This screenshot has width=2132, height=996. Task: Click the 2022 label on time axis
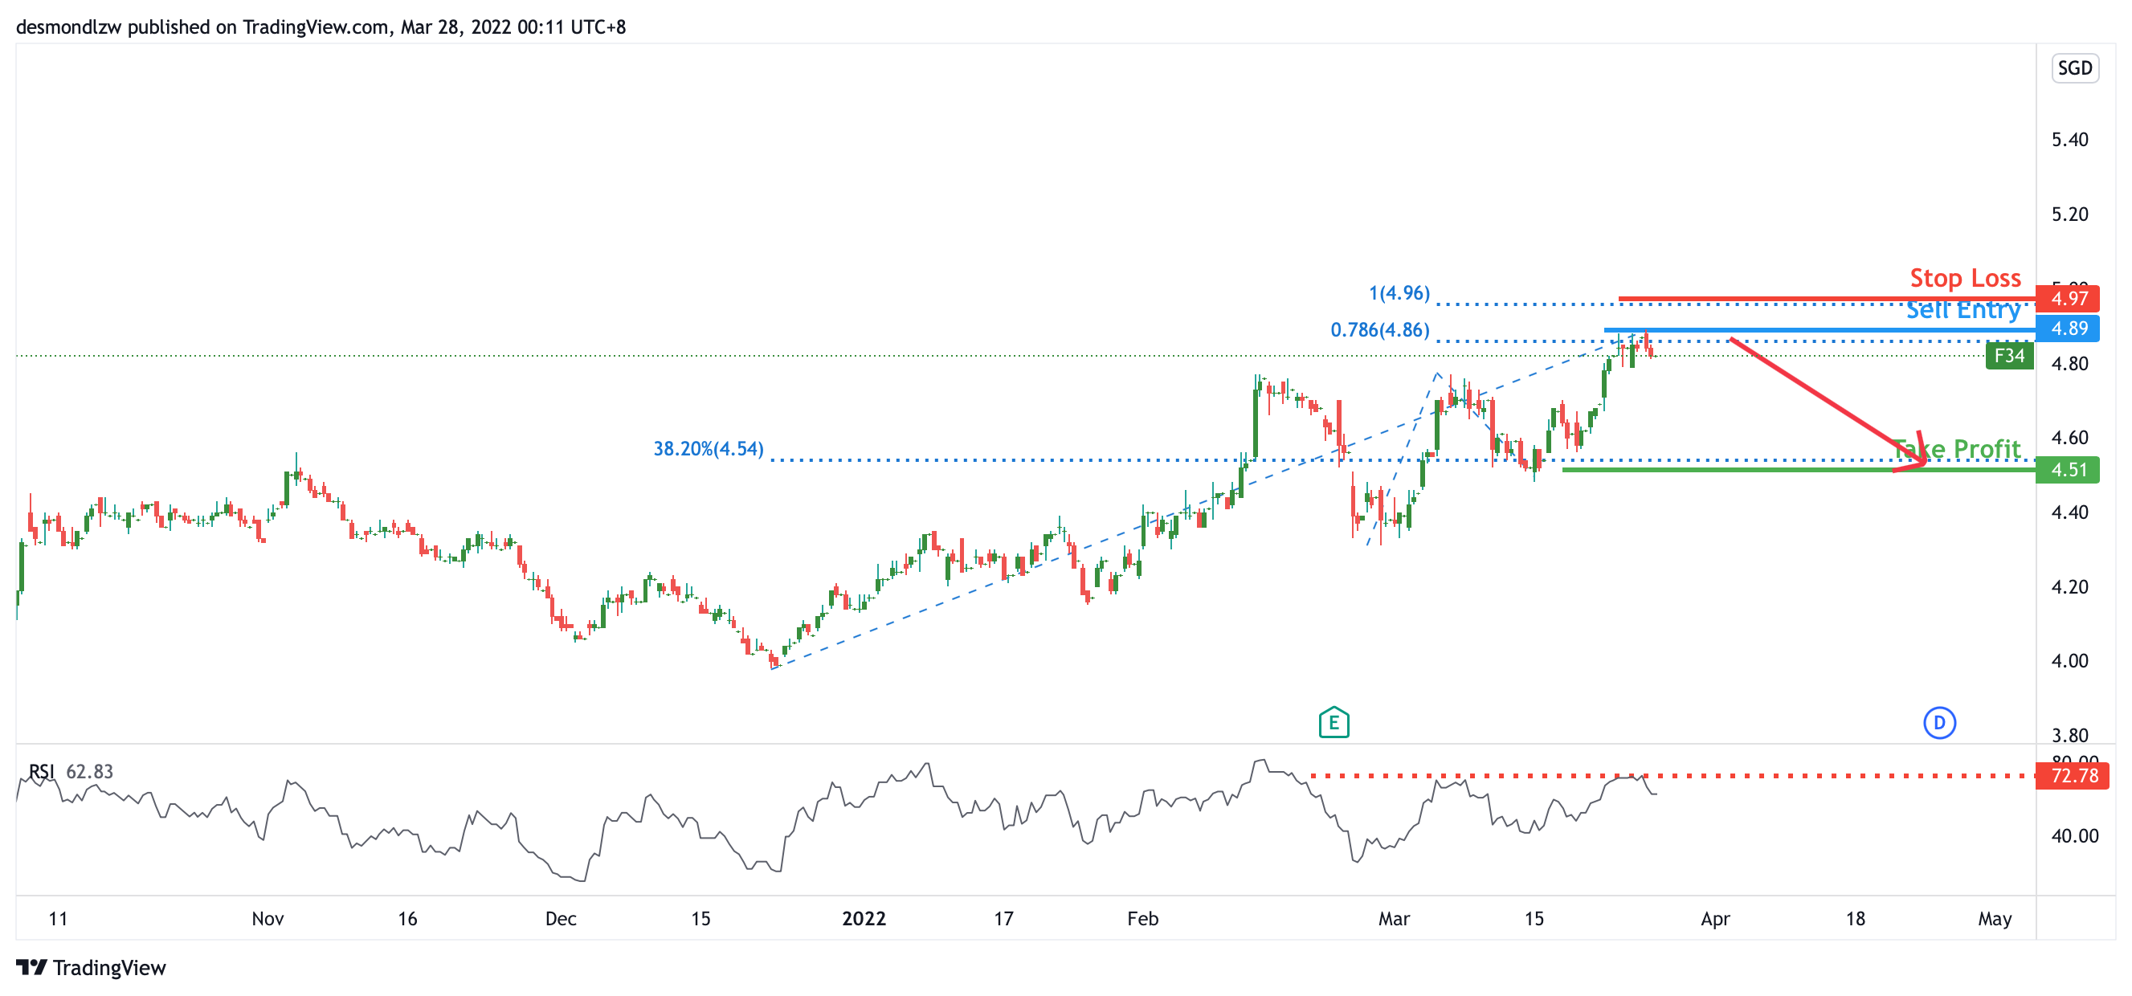tap(864, 918)
